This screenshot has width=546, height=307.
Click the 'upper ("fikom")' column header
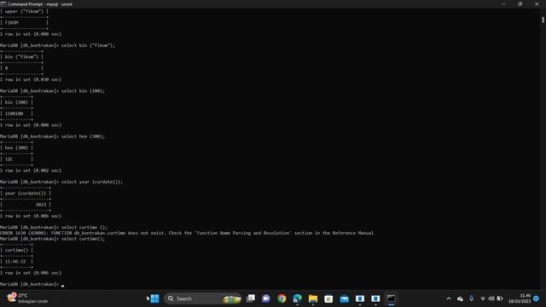[24, 11]
